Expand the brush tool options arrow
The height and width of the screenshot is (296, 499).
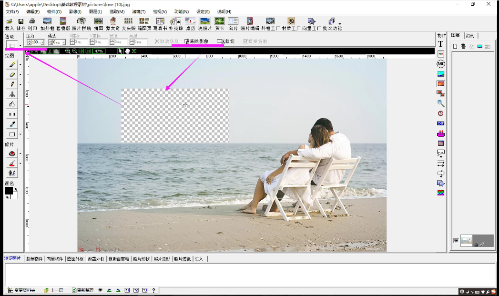[x=20, y=65]
